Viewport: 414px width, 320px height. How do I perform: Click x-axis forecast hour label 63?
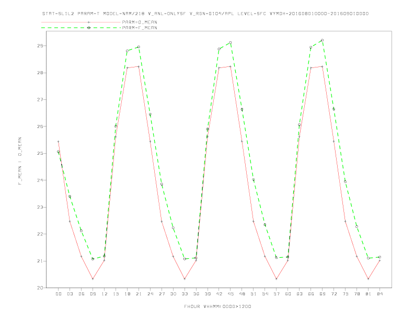coord(300,294)
